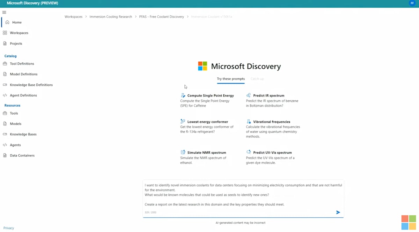This screenshot has height=232, width=419.
Task: Choose the Vibrational frequencies prompt
Action: click(x=273, y=129)
